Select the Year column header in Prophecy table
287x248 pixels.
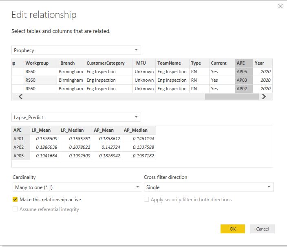pos(263,63)
